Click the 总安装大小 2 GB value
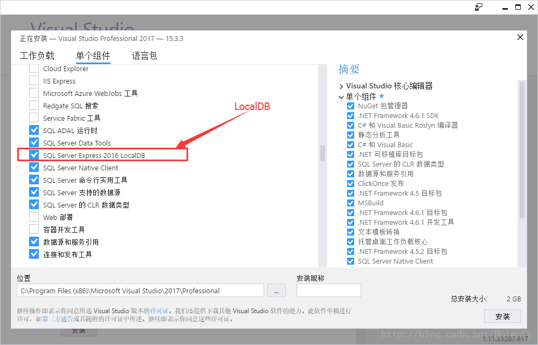The height and width of the screenshot is (345, 538). click(514, 299)
